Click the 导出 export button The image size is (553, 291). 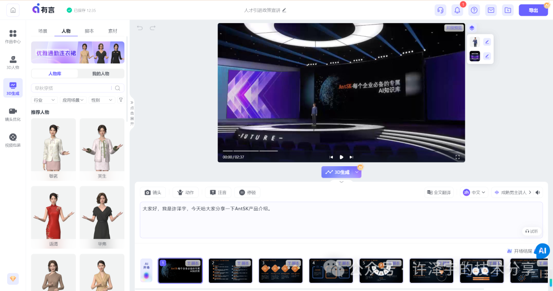[x=533, y=10]
